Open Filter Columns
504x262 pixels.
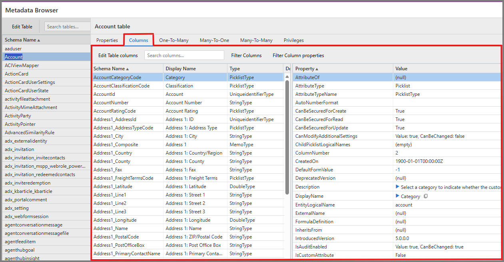click(x=246, y=55)
